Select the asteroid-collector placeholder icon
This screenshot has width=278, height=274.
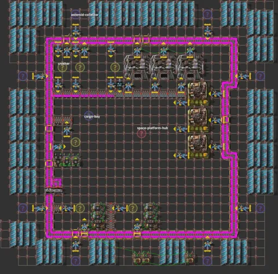75,15
